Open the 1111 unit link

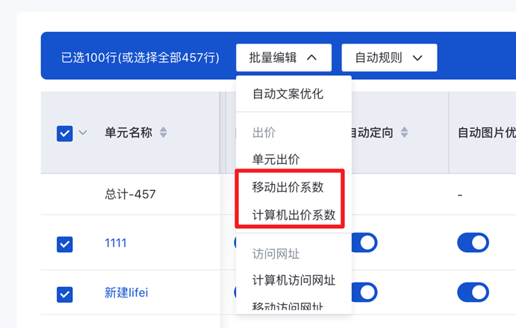116,243
